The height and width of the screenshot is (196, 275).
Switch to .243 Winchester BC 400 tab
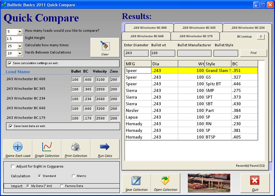coord(149,28)
